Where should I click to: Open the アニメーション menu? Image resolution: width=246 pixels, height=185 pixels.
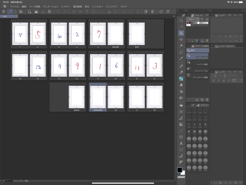pyautogui.click(x=51, y=7)
